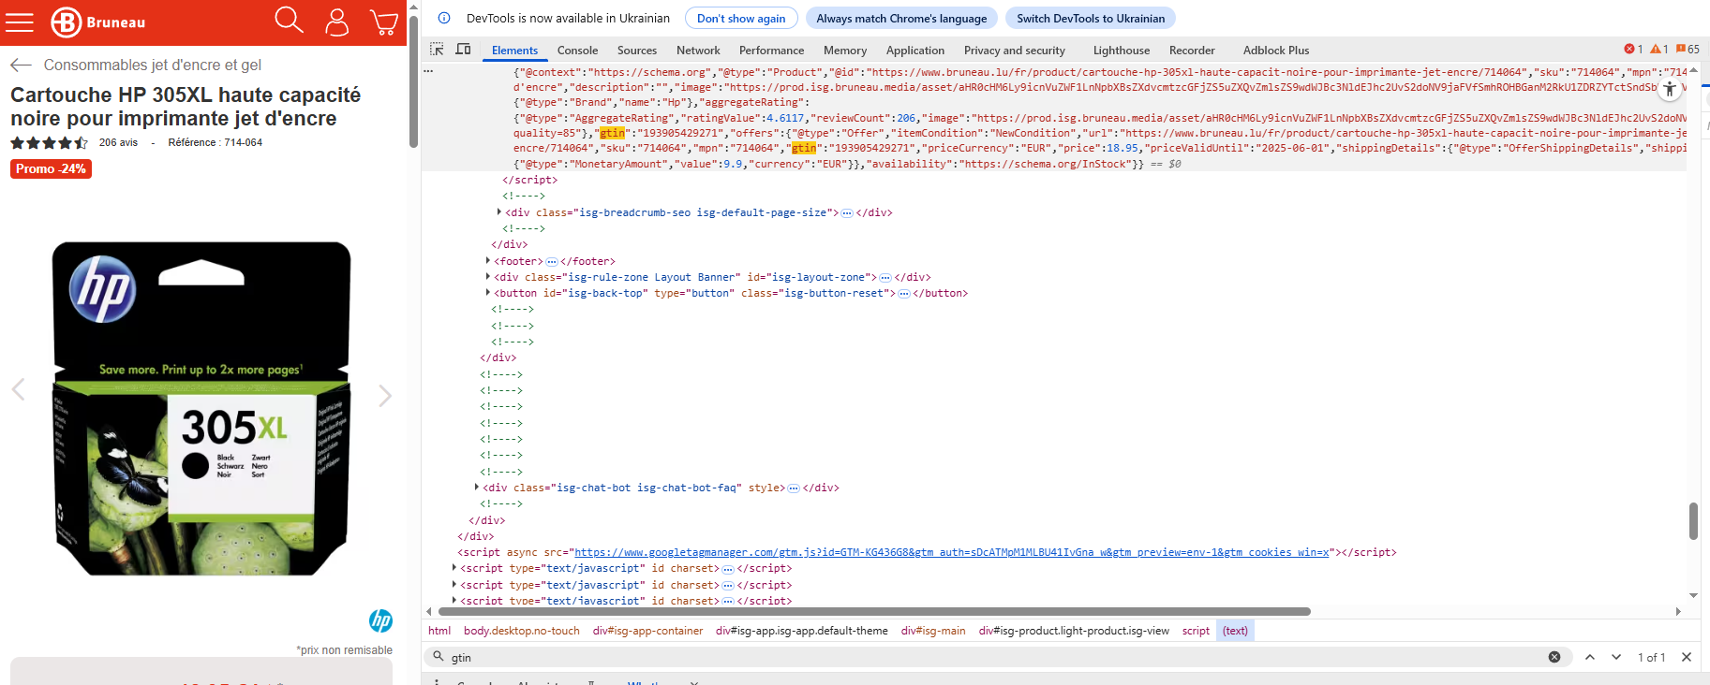The width and height of the screenshot is (1710, 685).
Task: Open the Adblock Plus tab
Action: [1276, 51]
